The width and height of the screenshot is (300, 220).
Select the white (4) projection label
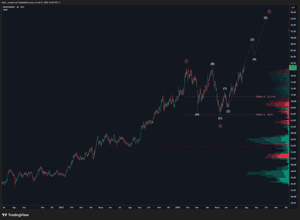[254, 59]
